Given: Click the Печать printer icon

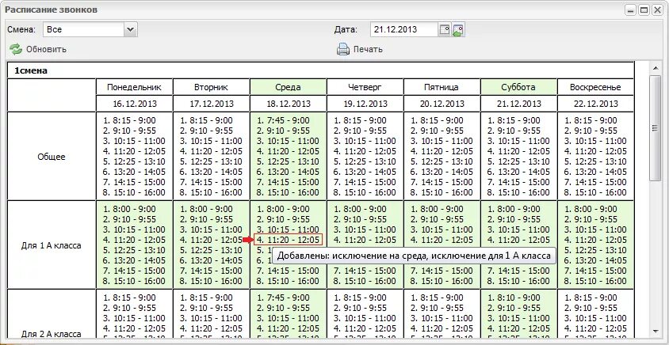Looking at the screenshot, I should (343, 49).
